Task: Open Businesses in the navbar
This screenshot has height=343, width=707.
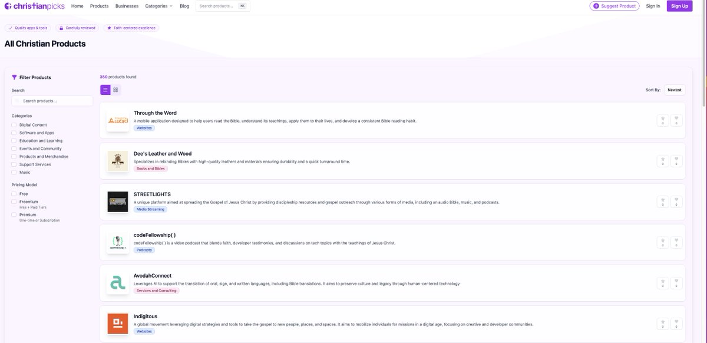Action: pos(127,6)
